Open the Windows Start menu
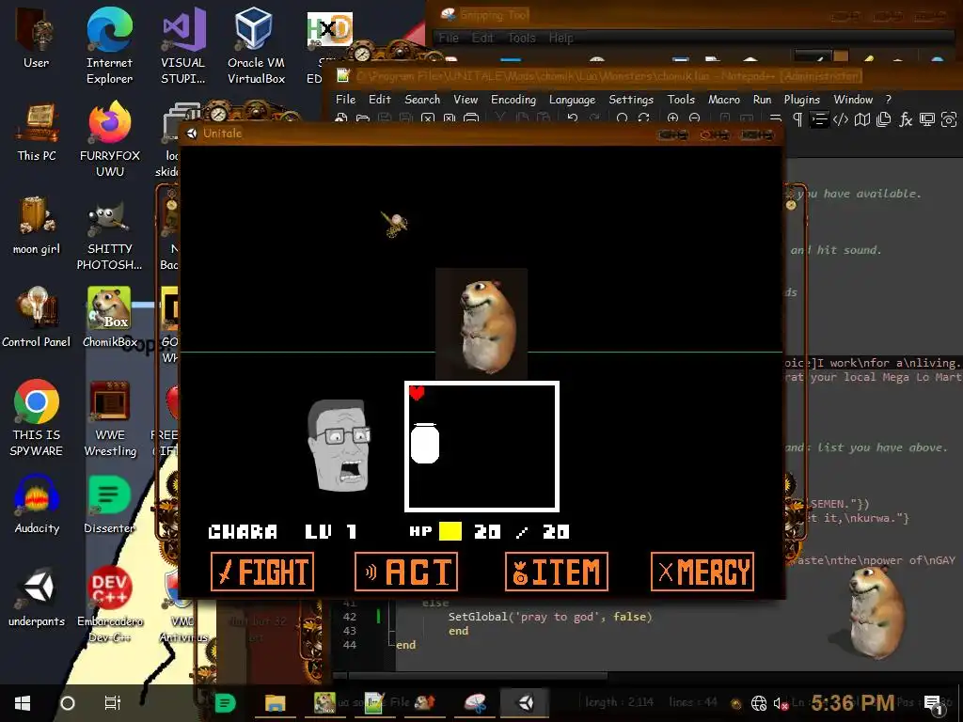This screenshot has width=963, height=722. (x=23, y=703)
